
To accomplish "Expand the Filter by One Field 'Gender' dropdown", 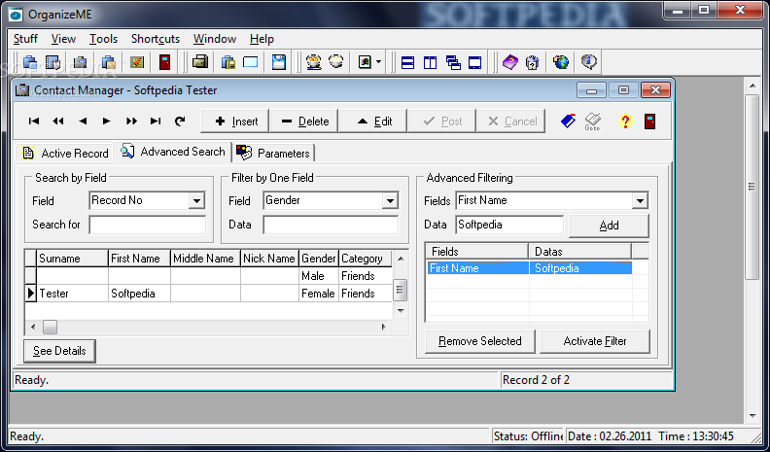I will click(390, 200).
